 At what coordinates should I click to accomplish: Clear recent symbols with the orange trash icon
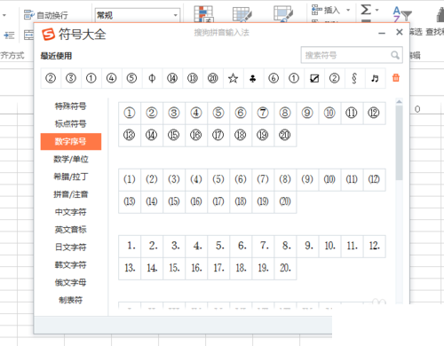396,78
